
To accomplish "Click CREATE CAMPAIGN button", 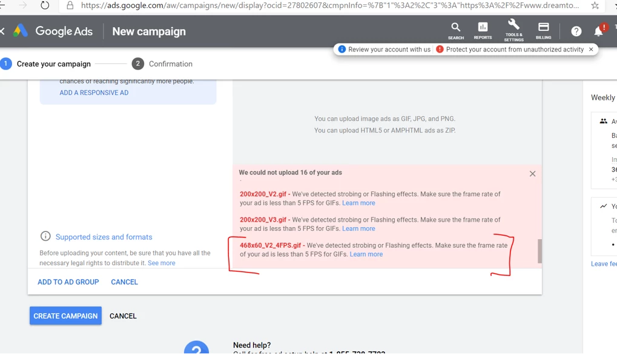I will 66,316.
